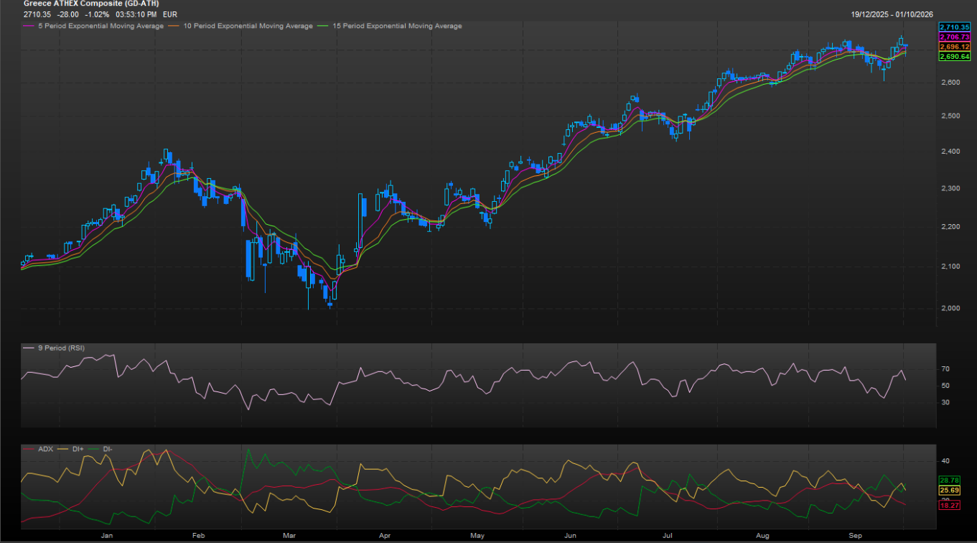The width and height of the screenshot is (977, 543).
Task: Click the Mar label on the time axis
Action: 290,536
